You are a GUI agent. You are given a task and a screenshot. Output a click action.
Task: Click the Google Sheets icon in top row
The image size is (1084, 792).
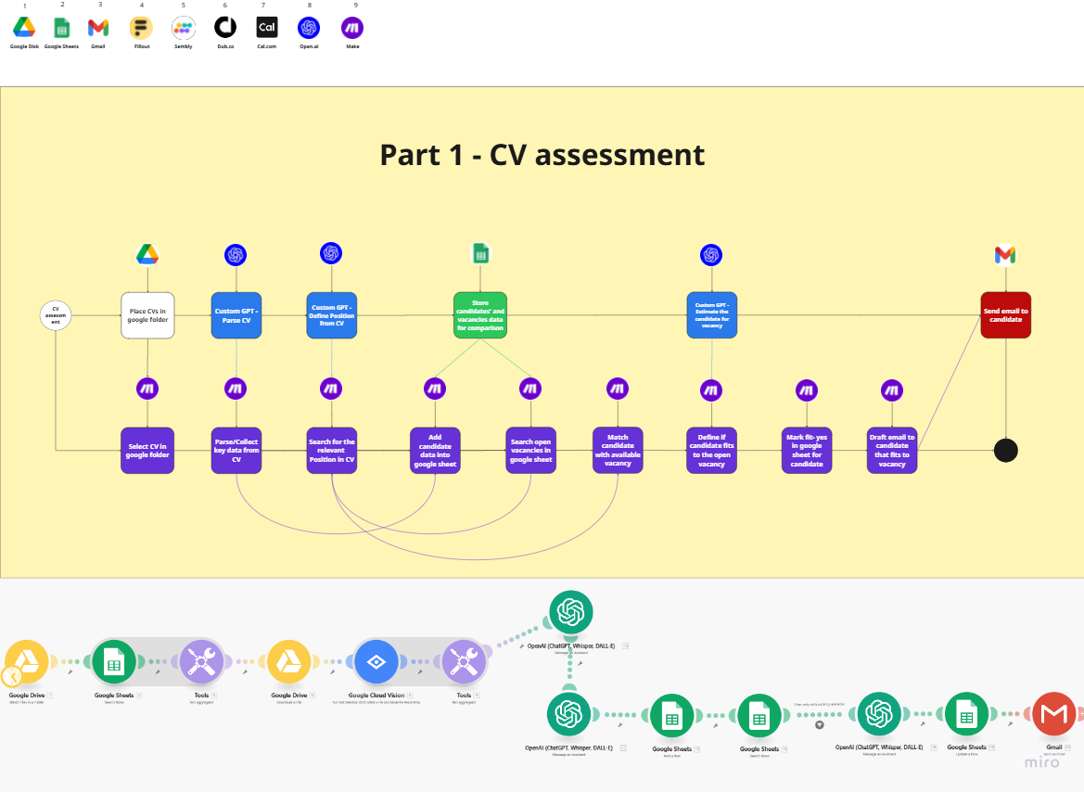tap(62, 28)
